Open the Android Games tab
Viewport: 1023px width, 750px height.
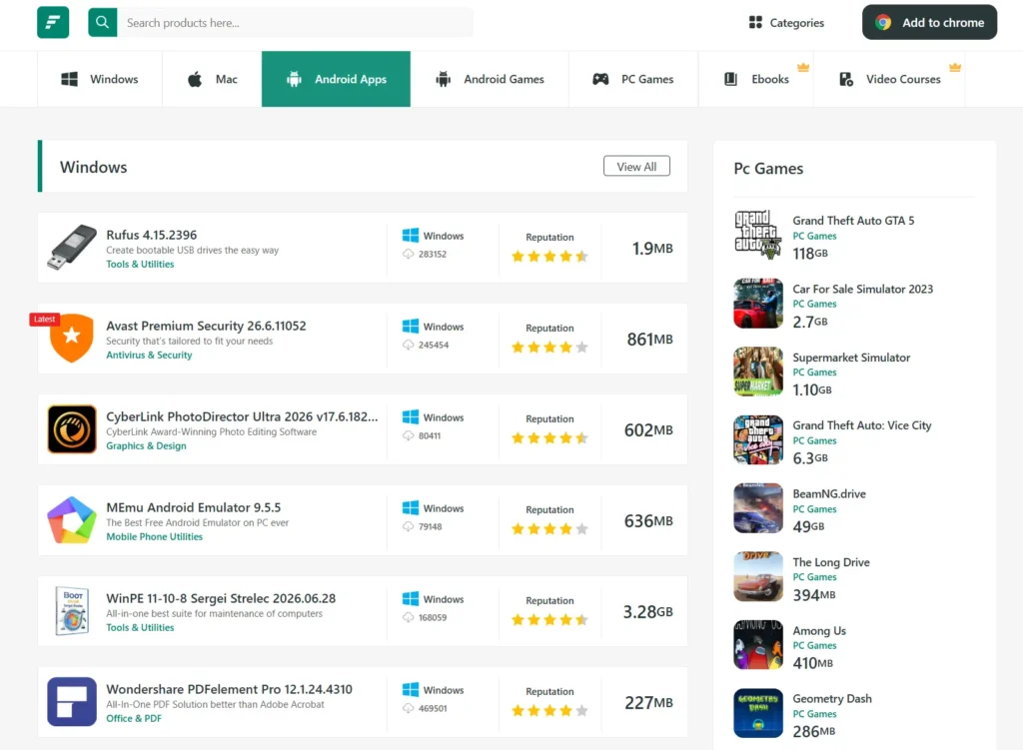(x=490, y=79)
